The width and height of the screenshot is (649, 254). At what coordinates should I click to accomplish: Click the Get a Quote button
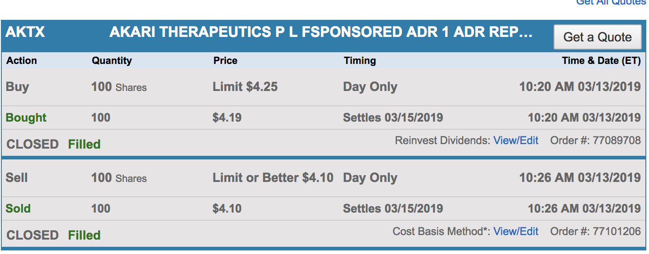click(x=597, y=37)
